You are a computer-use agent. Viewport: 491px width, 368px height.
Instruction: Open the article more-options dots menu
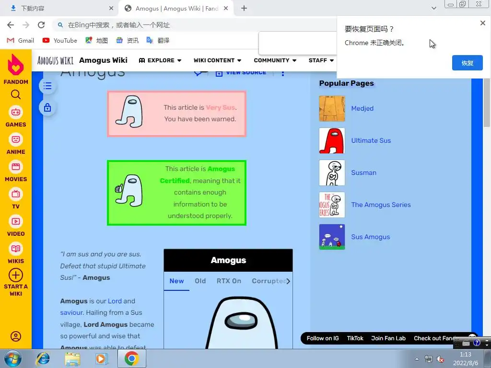[283, 73]
